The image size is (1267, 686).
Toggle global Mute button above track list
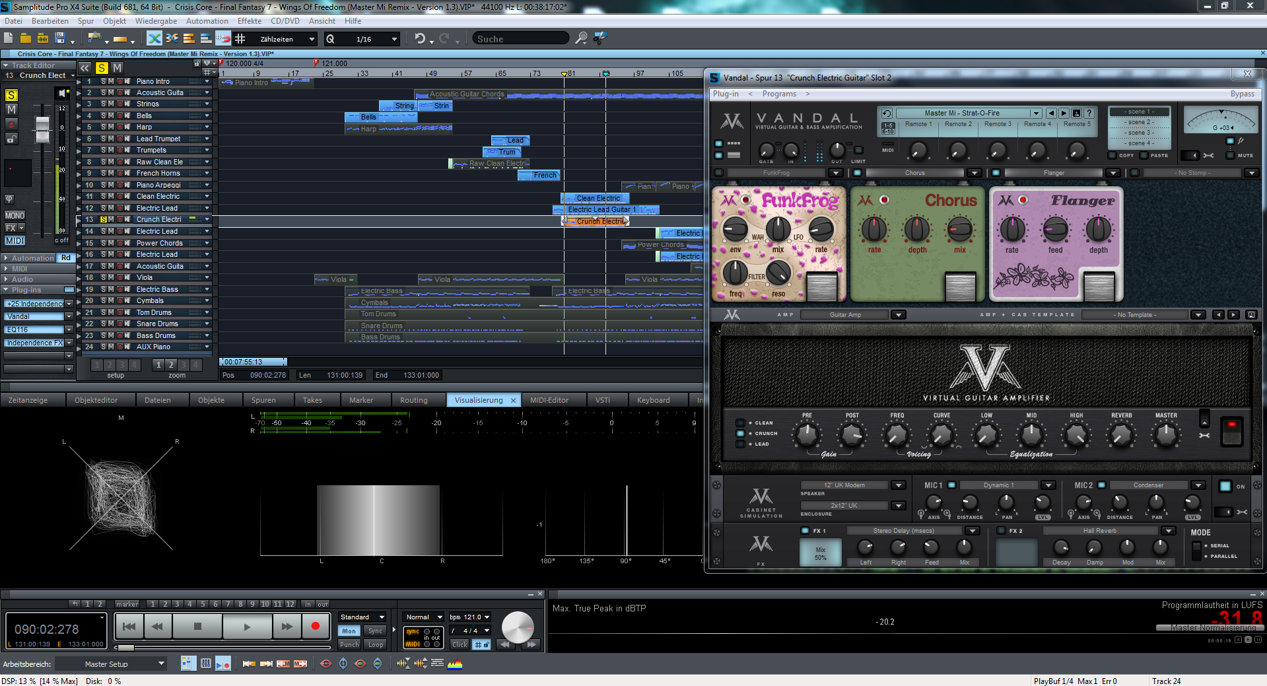point(117,67)
